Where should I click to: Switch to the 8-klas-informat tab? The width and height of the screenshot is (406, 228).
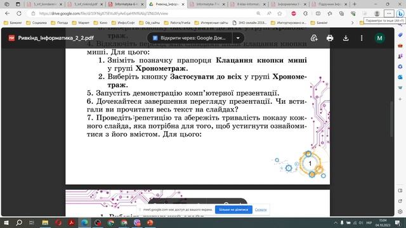[248, 4]
